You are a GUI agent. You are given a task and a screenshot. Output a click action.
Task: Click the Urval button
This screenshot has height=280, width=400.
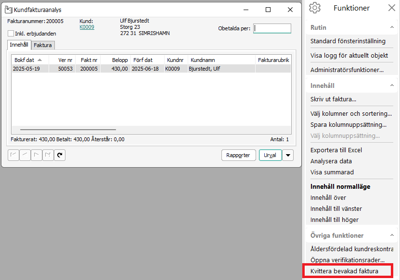tap(270, 155)
